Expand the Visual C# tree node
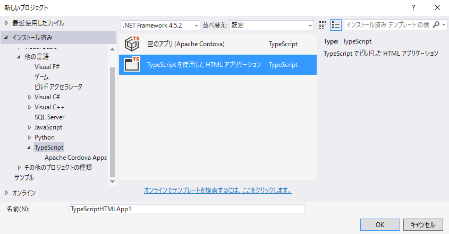Viewport: 449px width, 234px height. (x=29, y=97)
